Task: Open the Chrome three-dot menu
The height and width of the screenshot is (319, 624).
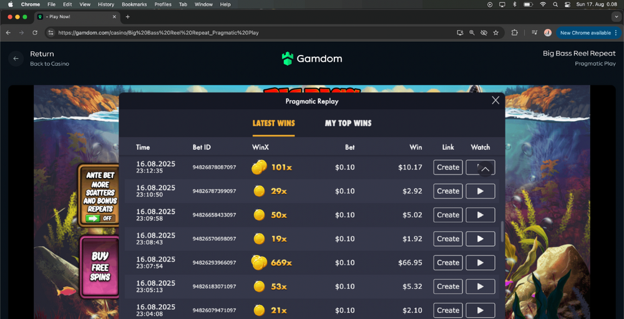Action: pyautogui.click(x=615, y=33)
